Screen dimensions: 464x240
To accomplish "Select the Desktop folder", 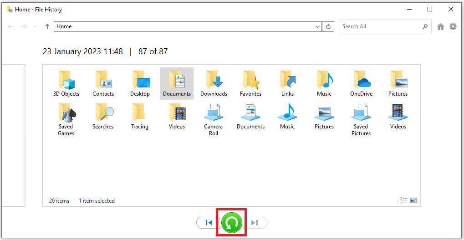I will click(x=140, y=84).
